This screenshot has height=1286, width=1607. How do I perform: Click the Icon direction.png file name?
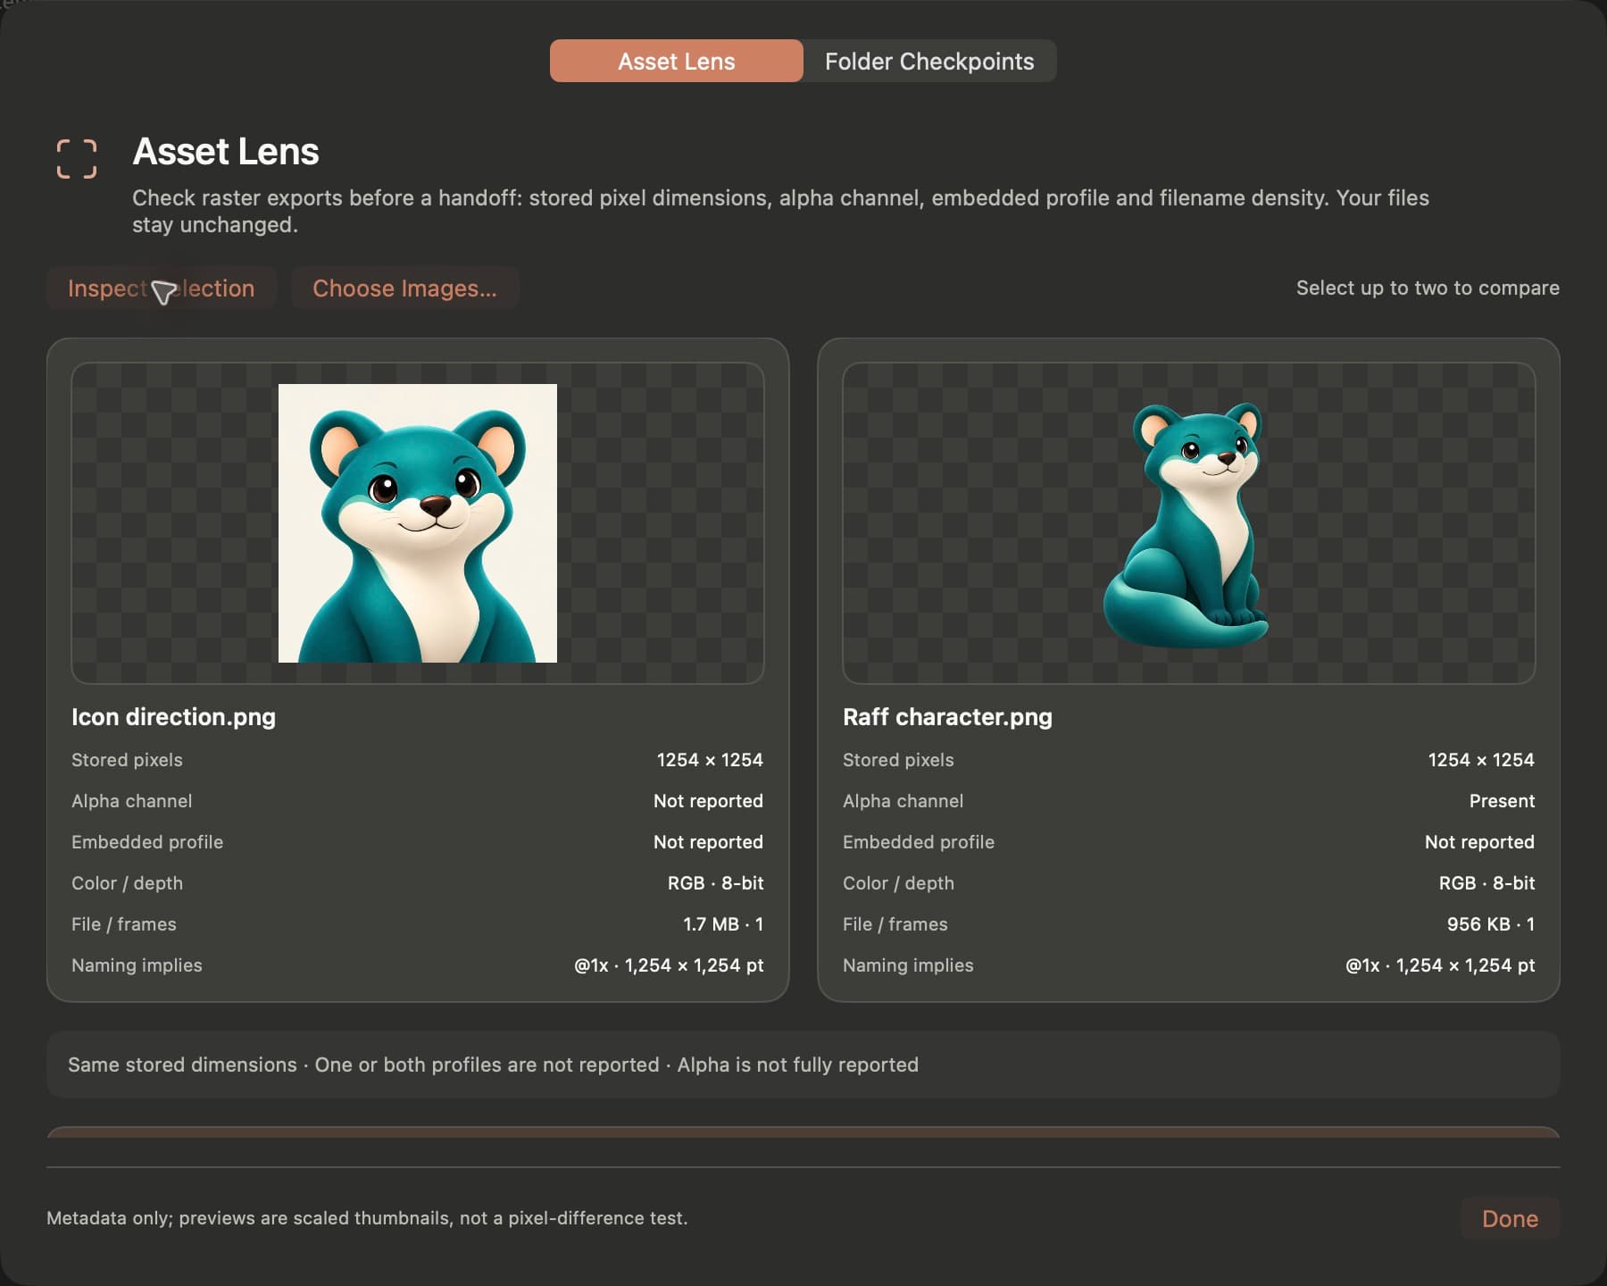click(x=173, y=717)
